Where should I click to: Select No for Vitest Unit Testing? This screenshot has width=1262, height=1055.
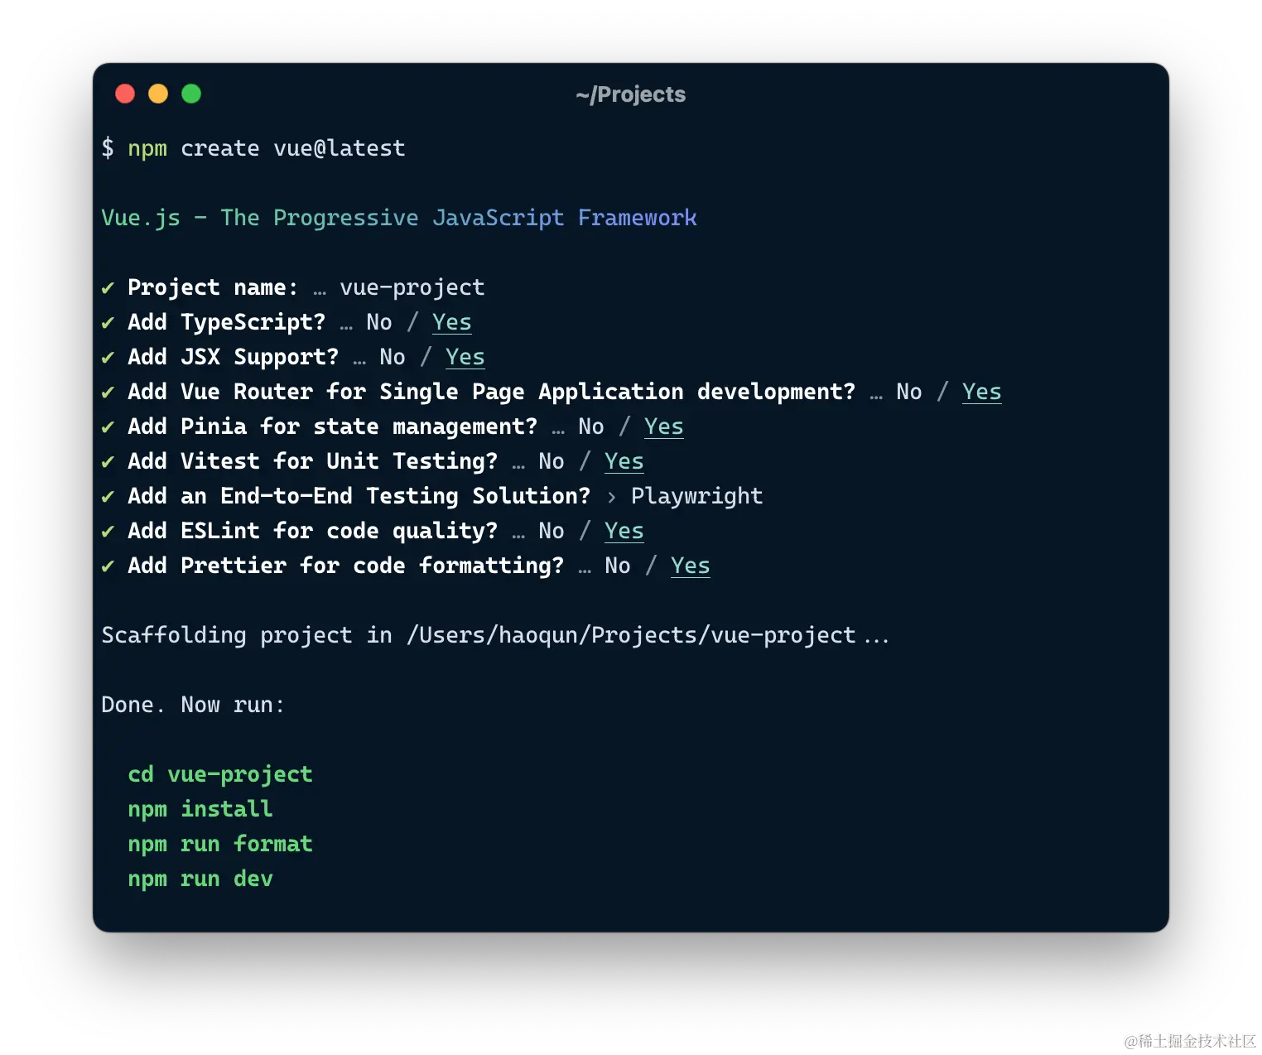pyautogui.click(x=552, y=461)
